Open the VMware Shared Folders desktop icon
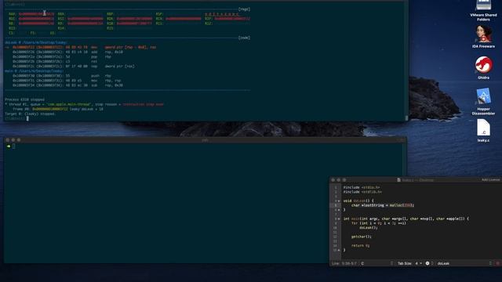The width and height of the screenshot is (502, 282). click(x=483, y=10)
